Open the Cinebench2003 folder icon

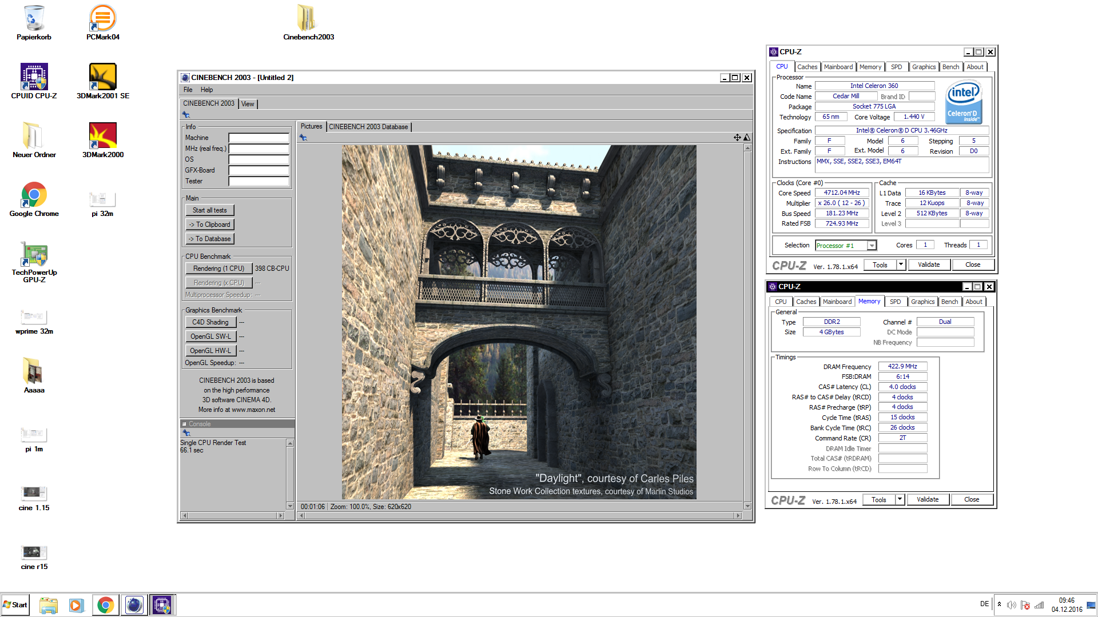tap(308, 23)
